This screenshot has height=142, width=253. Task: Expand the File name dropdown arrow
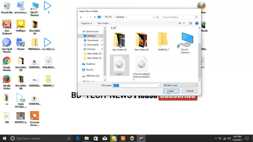(x=159, y=86)
